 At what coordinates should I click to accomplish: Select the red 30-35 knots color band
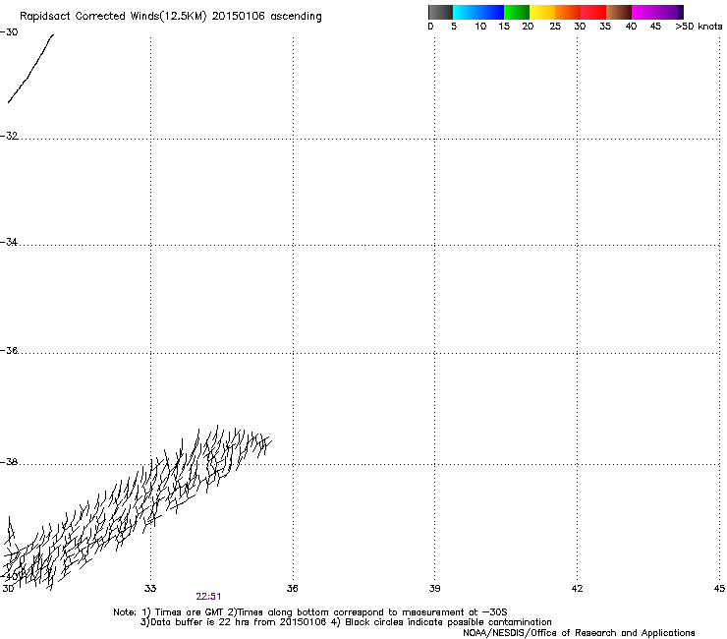pyautogui.click(x=593, y=12)
